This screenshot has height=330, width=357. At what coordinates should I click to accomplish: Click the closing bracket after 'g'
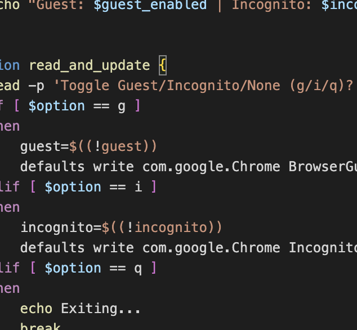(137, 106)
